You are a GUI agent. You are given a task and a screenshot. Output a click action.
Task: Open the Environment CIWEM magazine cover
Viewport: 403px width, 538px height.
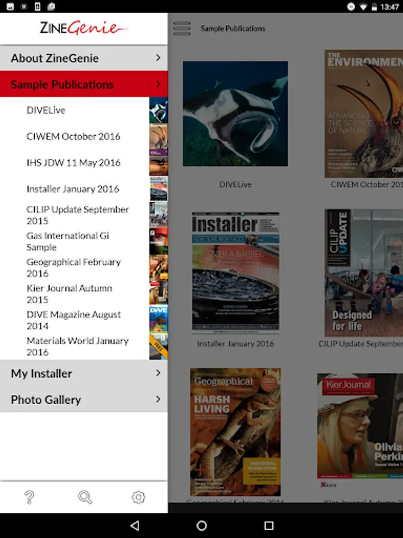(x=364, y=114)
